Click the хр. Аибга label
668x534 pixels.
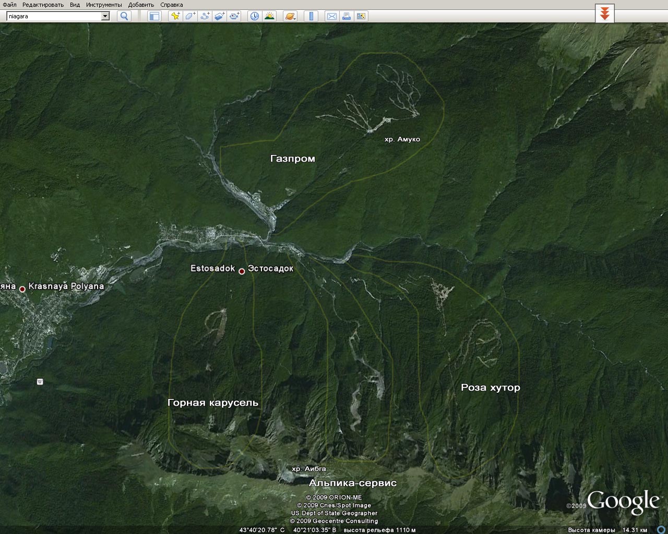click(309, 469)
